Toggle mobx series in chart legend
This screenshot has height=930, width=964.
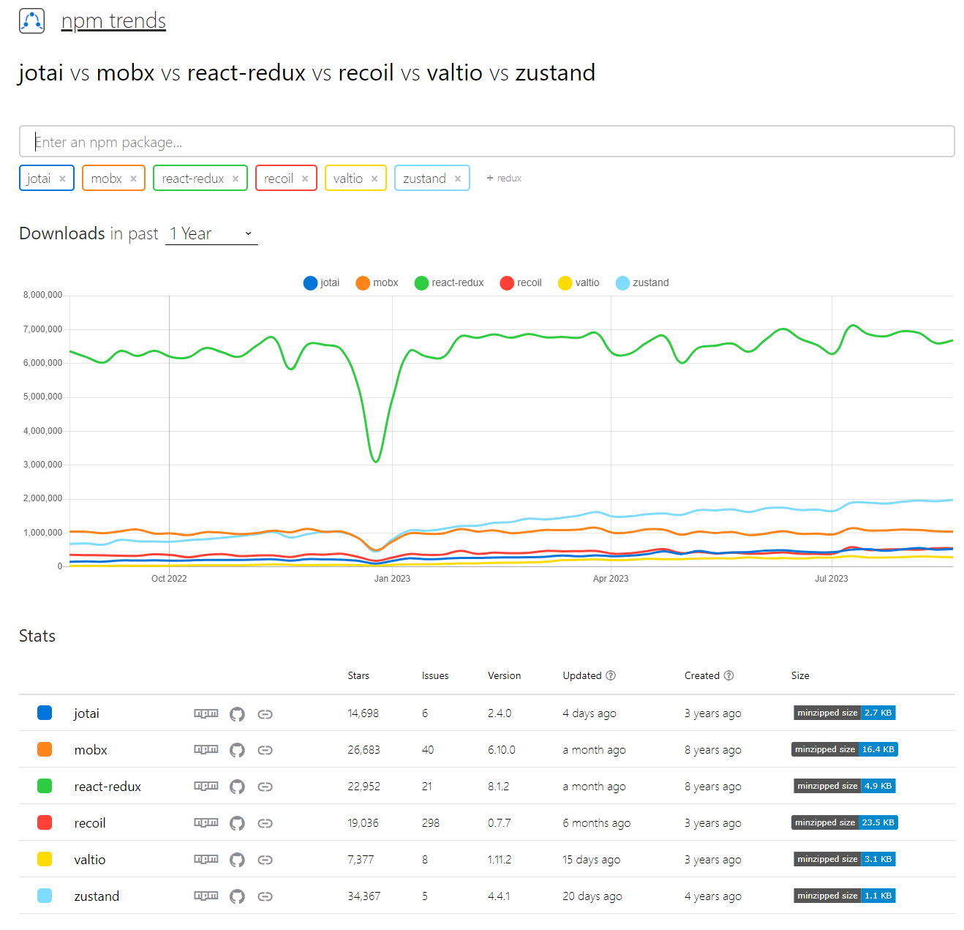(377, 282)
